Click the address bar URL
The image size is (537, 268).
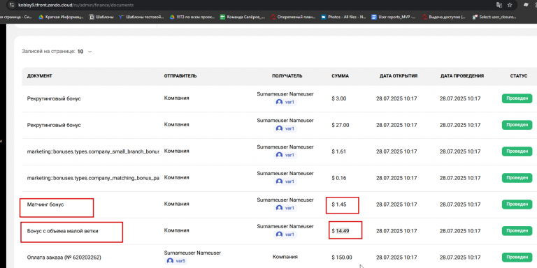point(76,5)
